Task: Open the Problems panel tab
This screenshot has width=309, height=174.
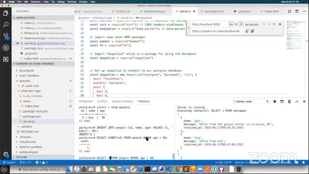Action: 86,101
